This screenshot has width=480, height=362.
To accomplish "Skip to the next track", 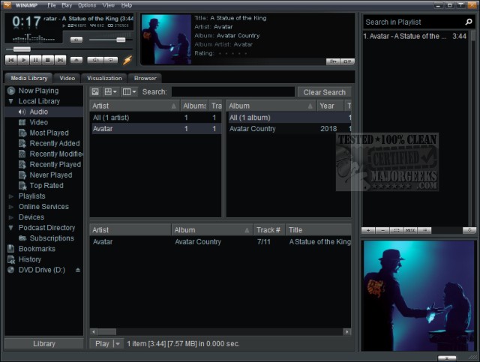I will coord(60,60).
